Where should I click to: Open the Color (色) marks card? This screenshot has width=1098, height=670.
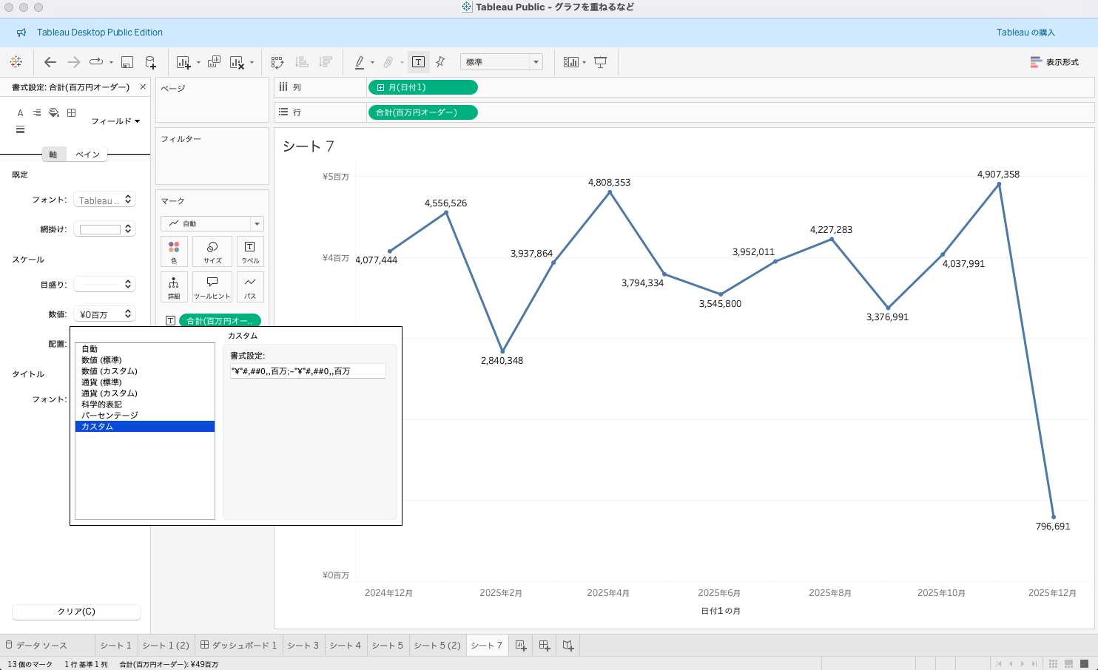point(174,251)
